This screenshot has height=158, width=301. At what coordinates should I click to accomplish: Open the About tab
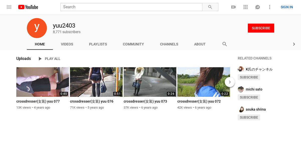pyautogui.click(x=200, y=44)
